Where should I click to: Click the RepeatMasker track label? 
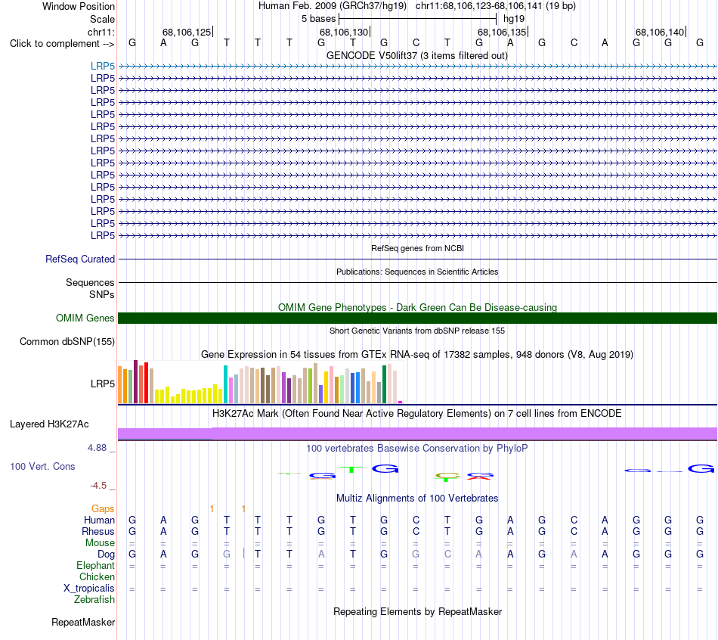(83, 622)
